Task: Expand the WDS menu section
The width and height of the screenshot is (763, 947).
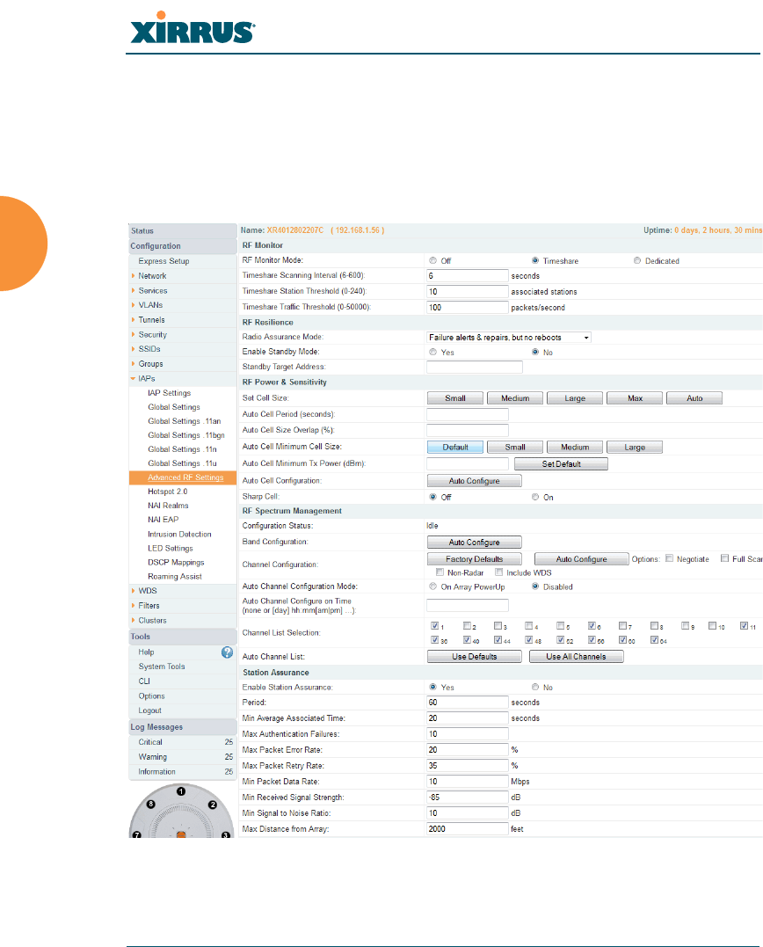Action: pyautogui.click(x=148, y=591)
